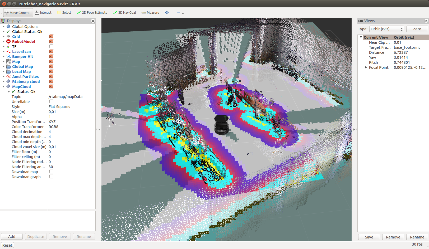Collapse the Current View tree
Image resolution: width=429 pixels, height=249 pixels.
(x=361, y=37)
